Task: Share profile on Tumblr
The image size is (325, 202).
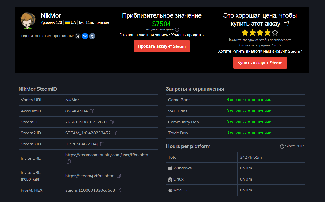Action: point(92,36)
